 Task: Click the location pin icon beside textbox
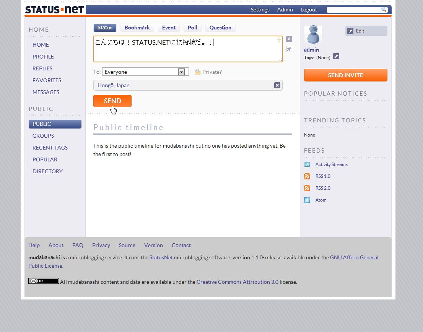pyautogui.click(x=289, y=49)
